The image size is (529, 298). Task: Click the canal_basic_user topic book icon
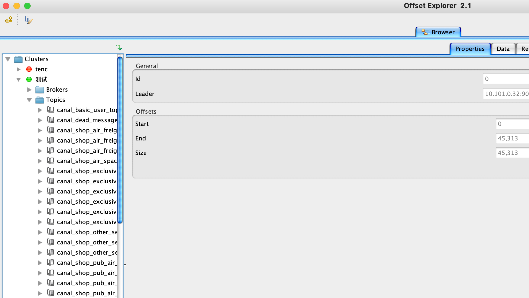click(50, 110)
